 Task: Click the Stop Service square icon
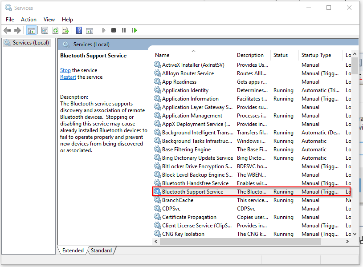[114, 30]
